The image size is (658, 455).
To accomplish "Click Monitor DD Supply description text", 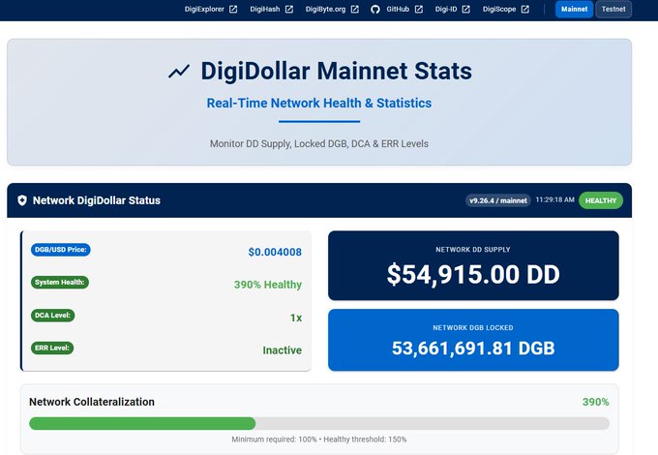I will pyautogui.click(x=319, y=143).
